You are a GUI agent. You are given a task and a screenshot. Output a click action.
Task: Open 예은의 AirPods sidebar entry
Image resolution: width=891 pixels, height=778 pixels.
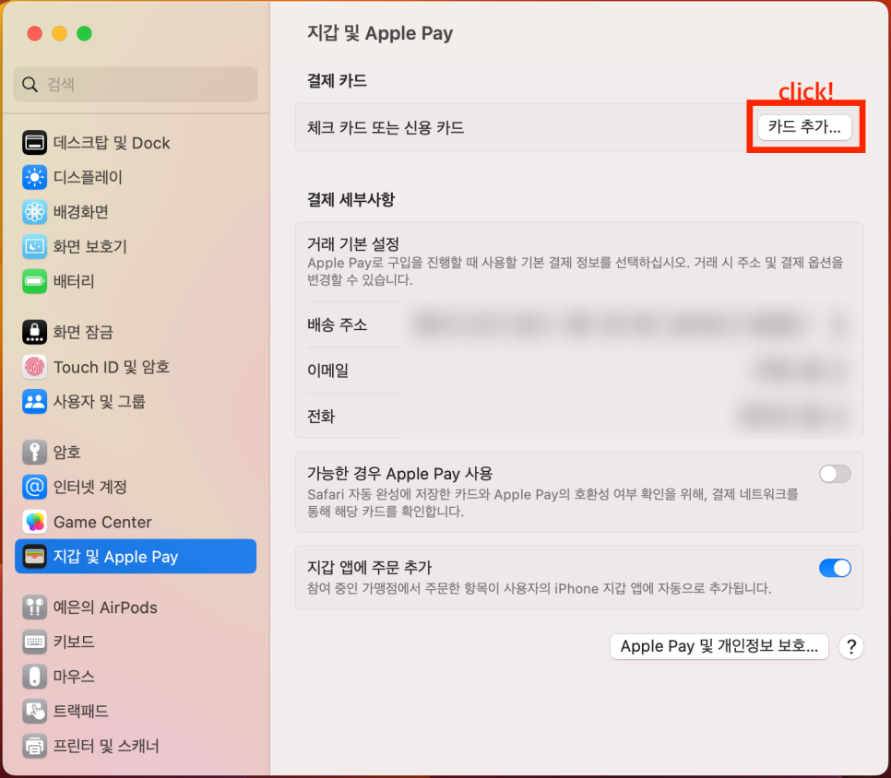click(x=136, y=607)
